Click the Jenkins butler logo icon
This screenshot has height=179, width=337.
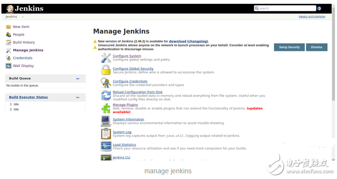(x=10, y=9)
